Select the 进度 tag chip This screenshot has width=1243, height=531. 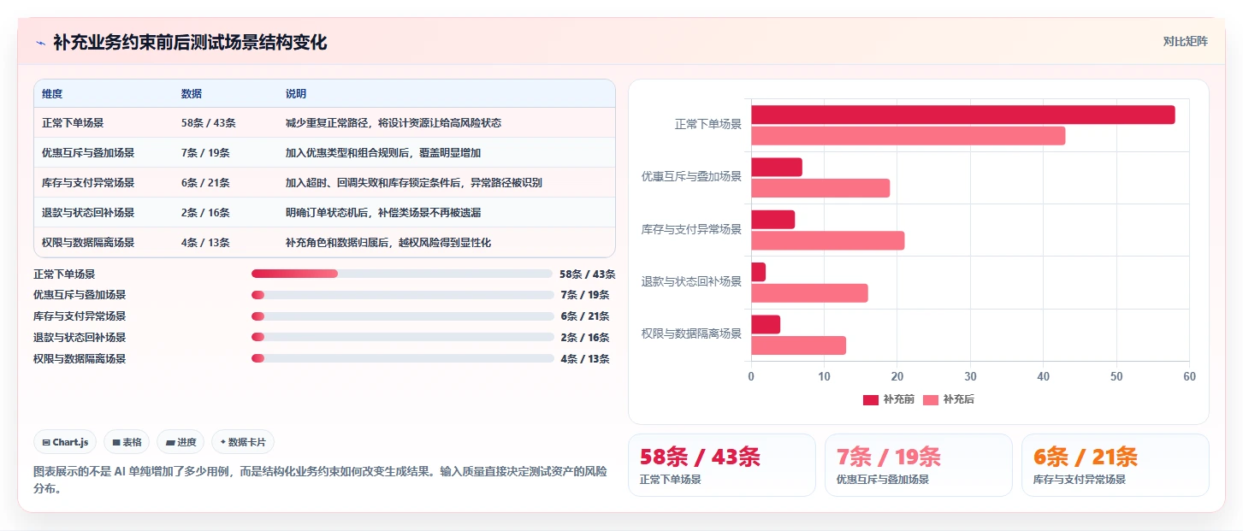pyautogui.click(x=181, y=442)
